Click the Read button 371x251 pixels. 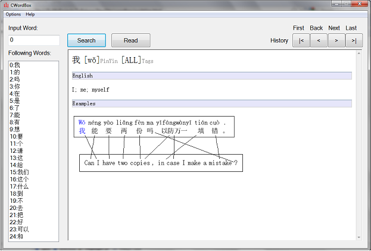click(x=131, y=40)
